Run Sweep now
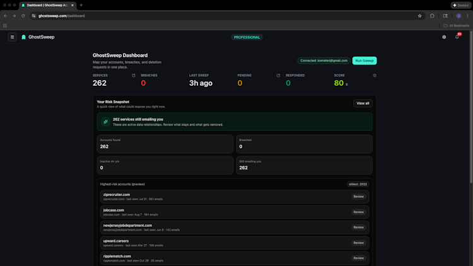473x266 pixels. [365, 61]
